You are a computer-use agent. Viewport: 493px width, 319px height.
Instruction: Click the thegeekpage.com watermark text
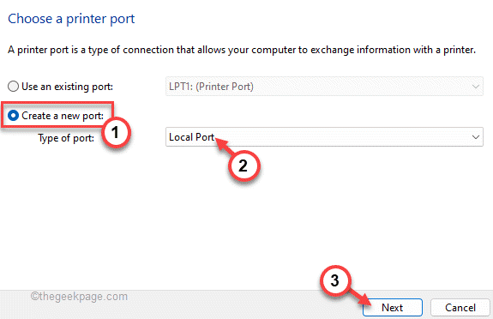tap(79, 297)
